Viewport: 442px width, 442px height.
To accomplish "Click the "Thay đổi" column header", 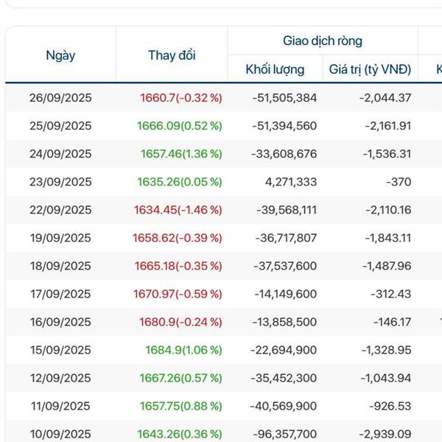I will click(x=172, y=55).
